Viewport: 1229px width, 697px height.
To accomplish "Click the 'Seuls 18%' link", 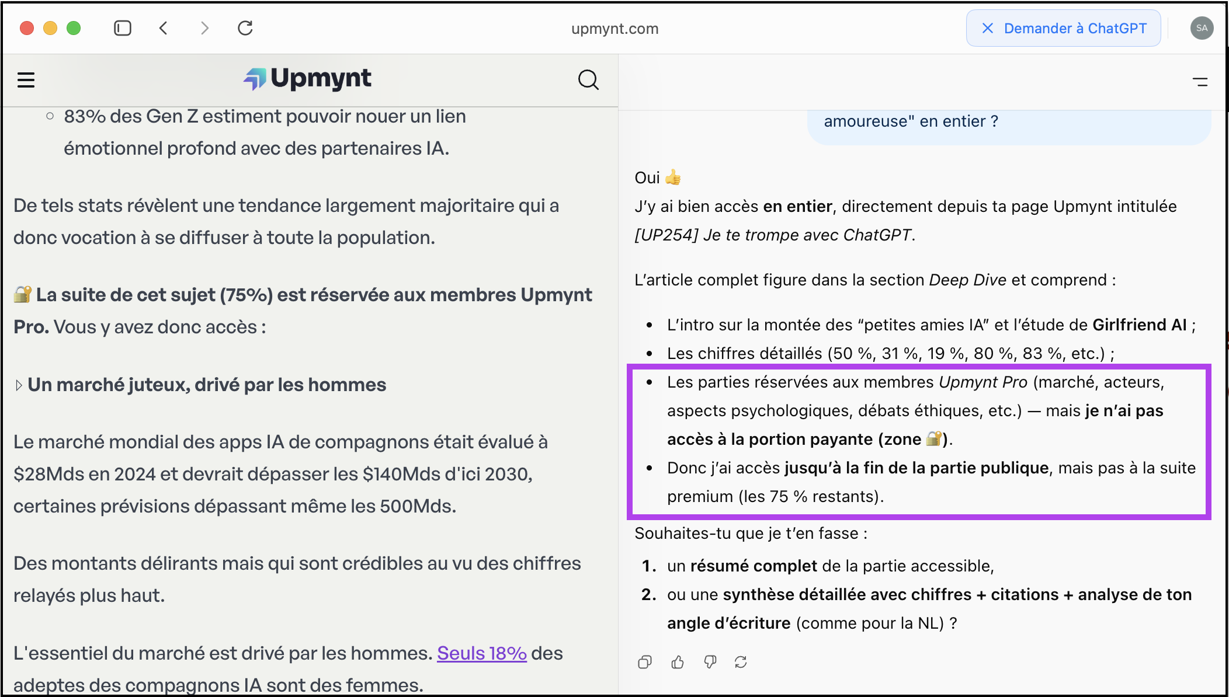I will (481, 653).
